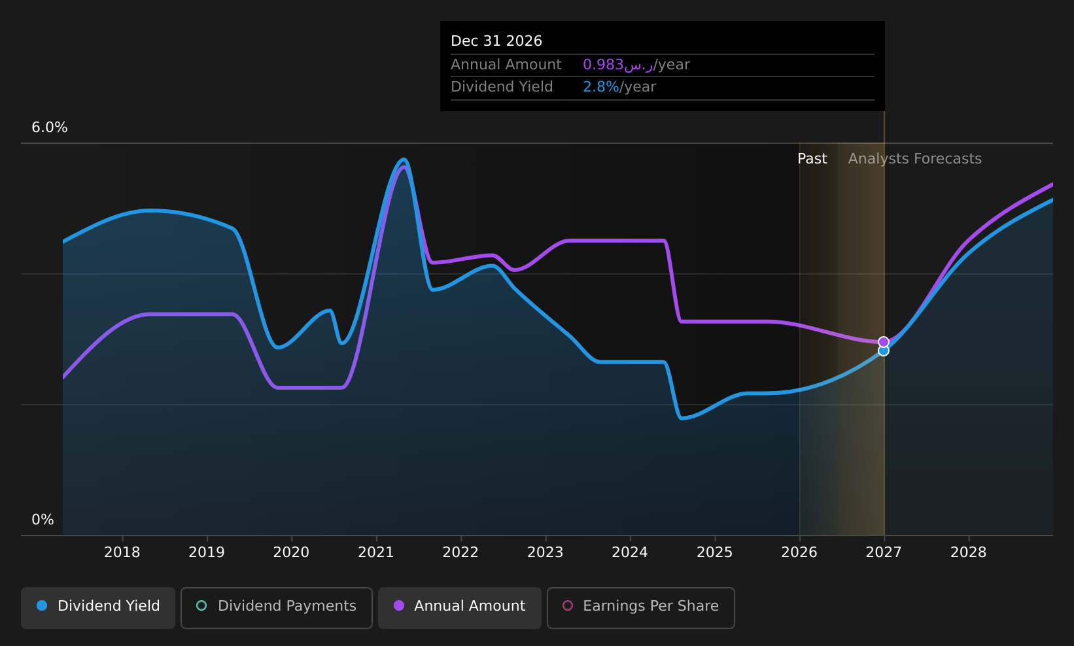Click the 'Dec 31 2026' tooltip date

click(x=496, y=41)
